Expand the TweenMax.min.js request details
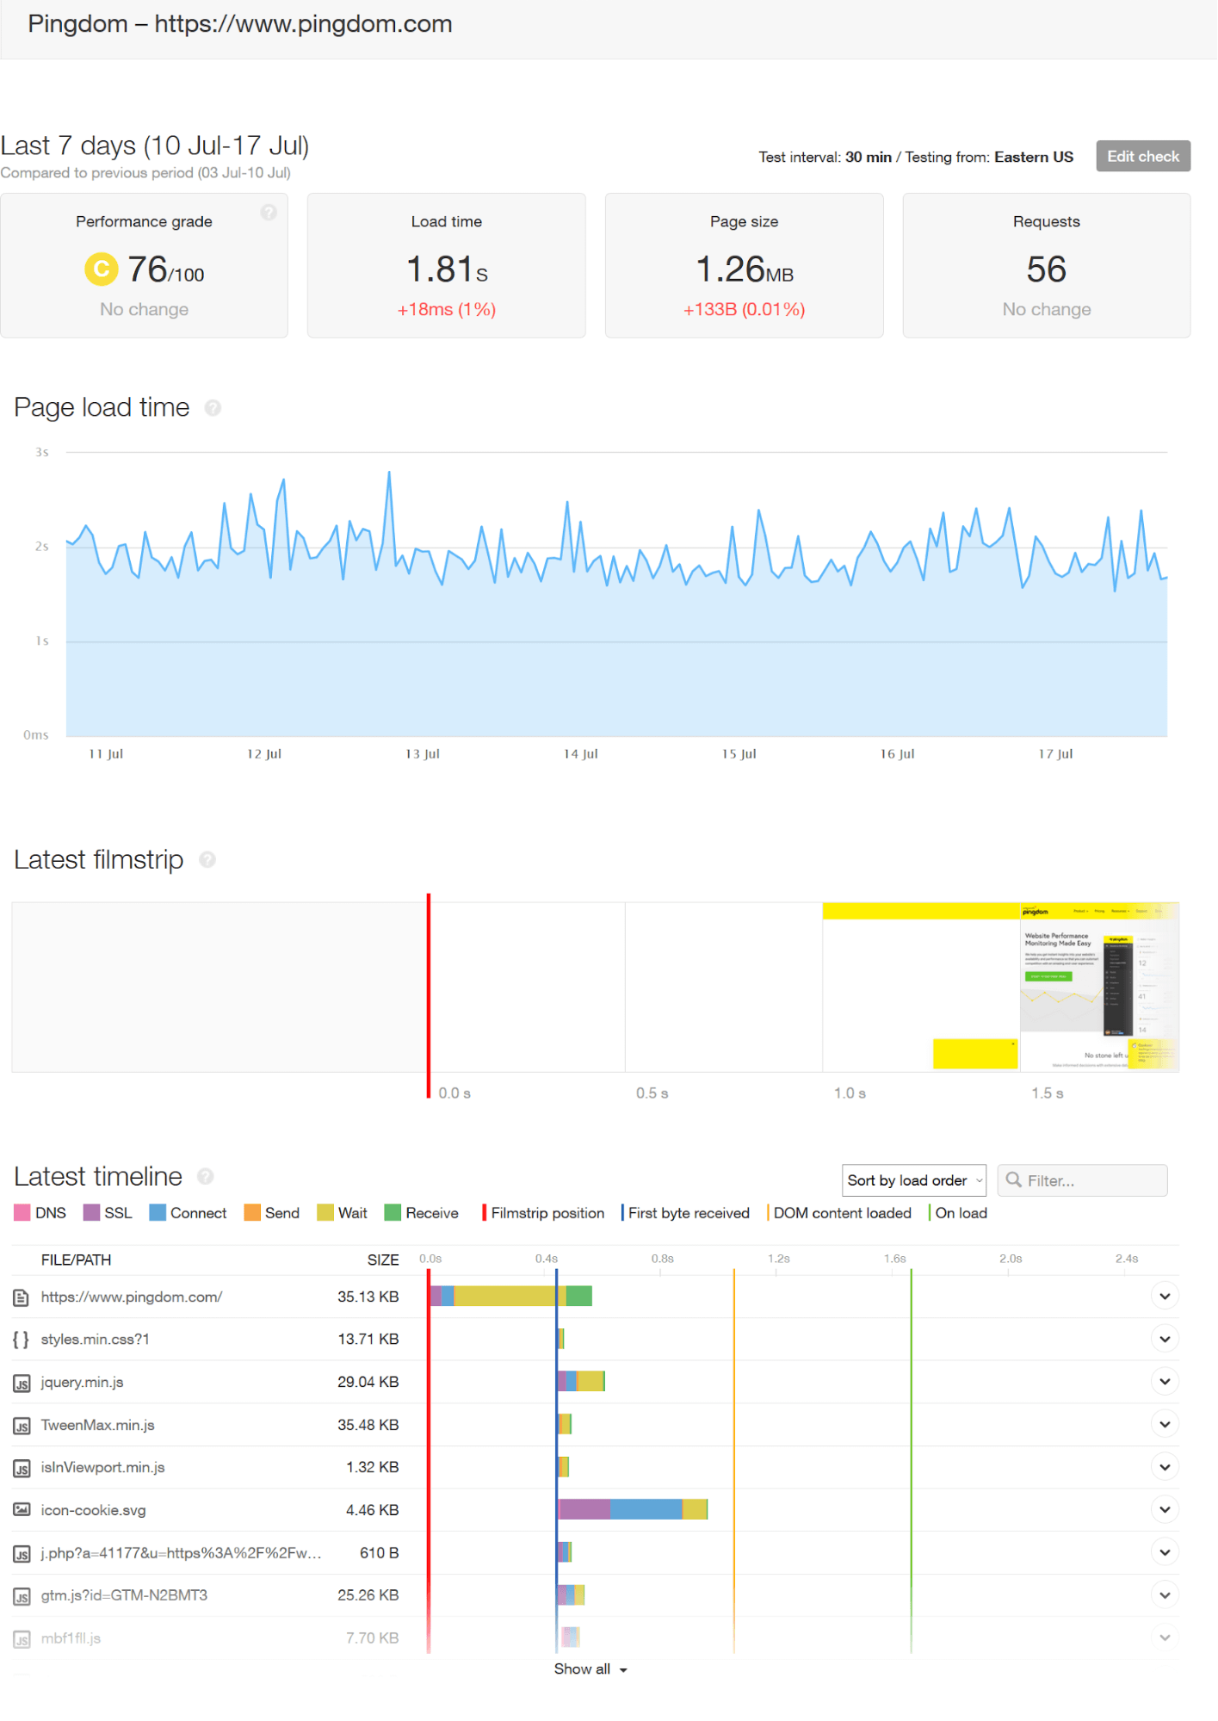 [1165, 1425]
